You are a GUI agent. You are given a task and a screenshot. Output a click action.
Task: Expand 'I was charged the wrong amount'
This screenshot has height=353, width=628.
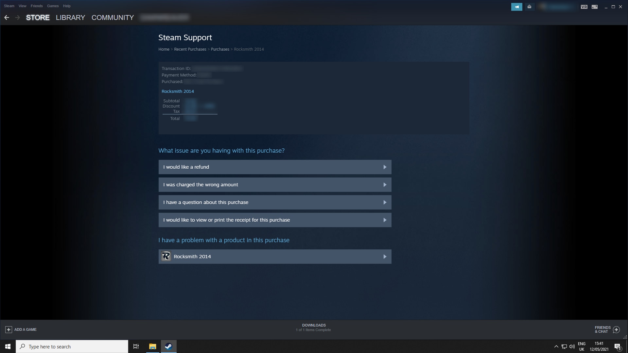coord(275,184)
